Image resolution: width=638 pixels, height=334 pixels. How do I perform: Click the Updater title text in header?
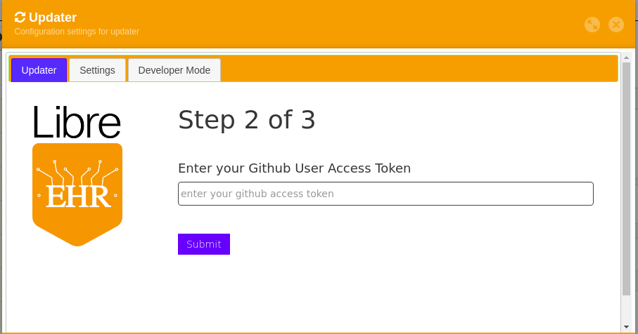click(53, 18)
